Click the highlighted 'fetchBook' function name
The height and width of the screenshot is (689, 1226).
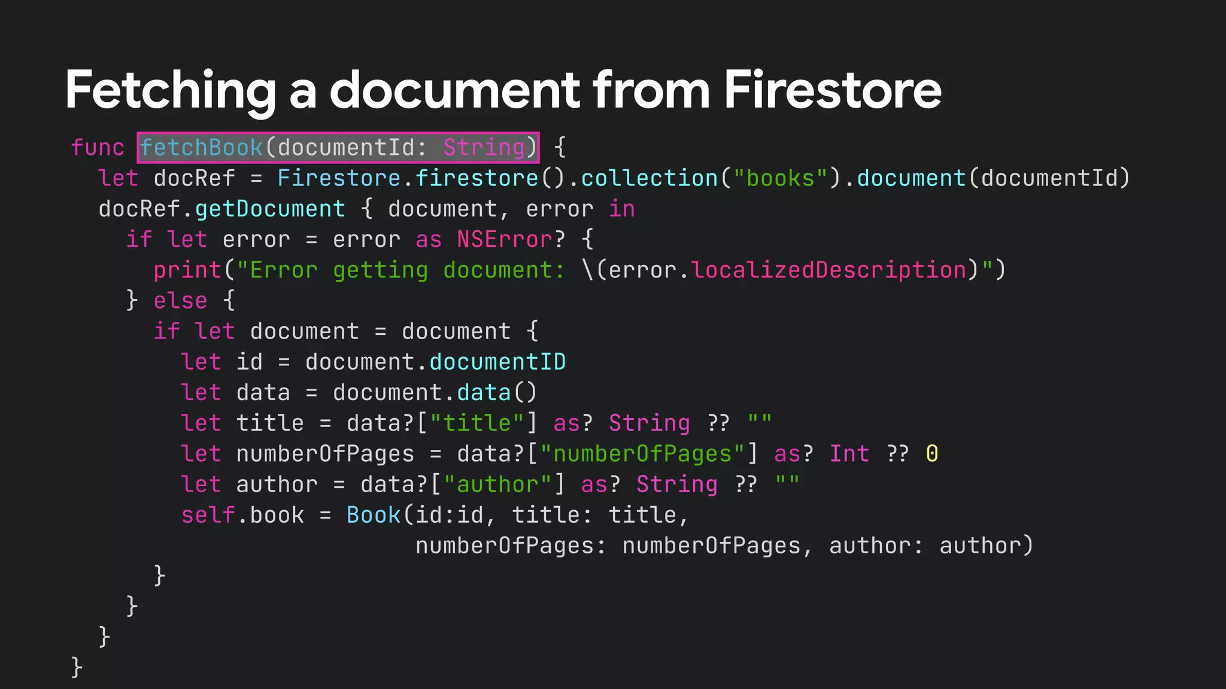[x=202, y=147]
